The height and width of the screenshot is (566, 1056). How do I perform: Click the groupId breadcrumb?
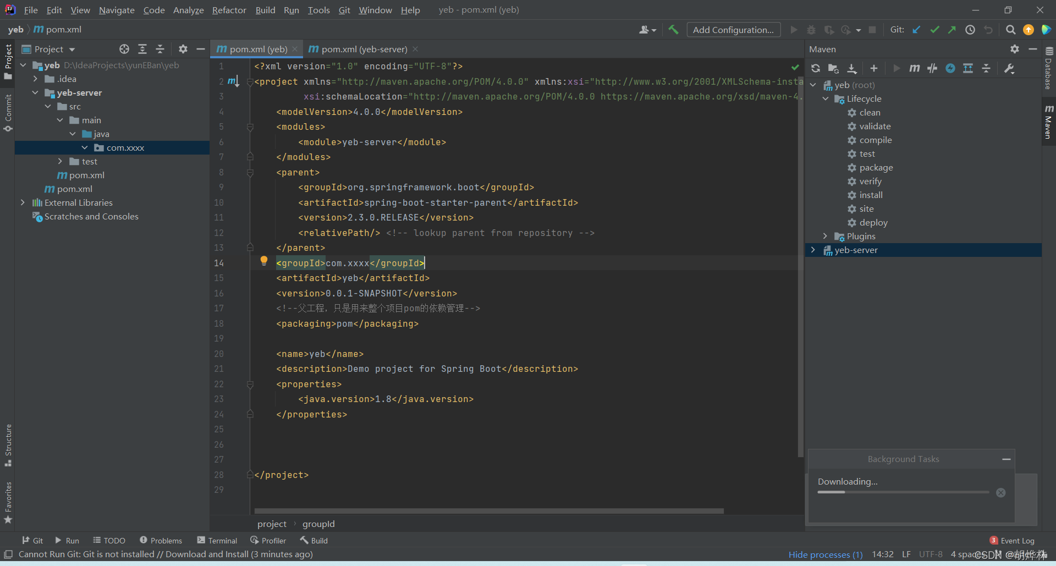(x=318, y=524)
